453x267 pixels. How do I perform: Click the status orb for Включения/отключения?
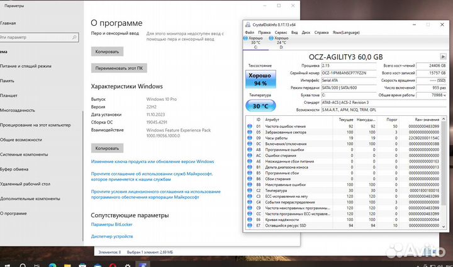point(250,144)
